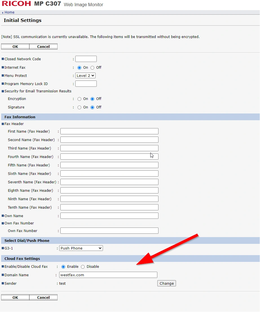The height and width of the screenshot is (312, 260).
Task: Click the Domain Name field with westfax.com
Action: coord(107,275)
